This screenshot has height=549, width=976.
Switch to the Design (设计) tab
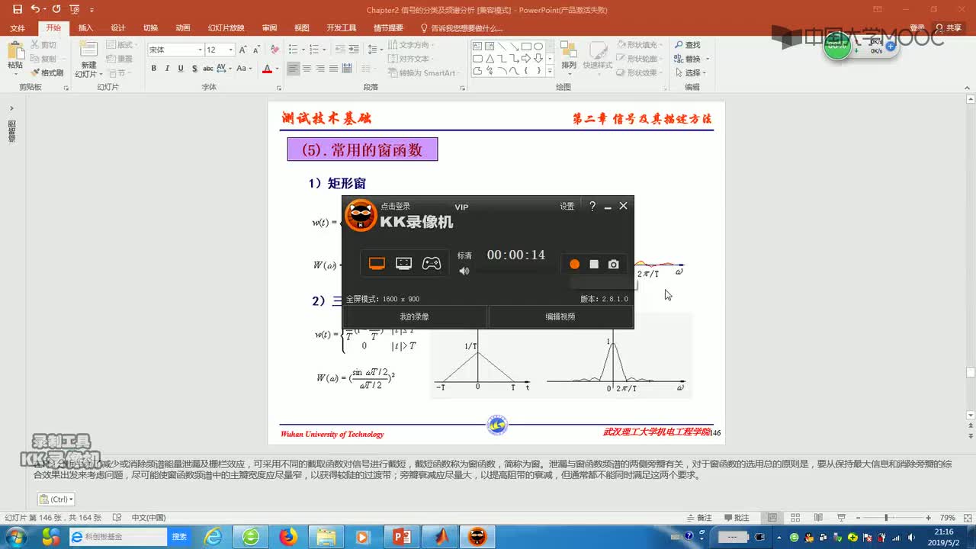coord(118,28)
